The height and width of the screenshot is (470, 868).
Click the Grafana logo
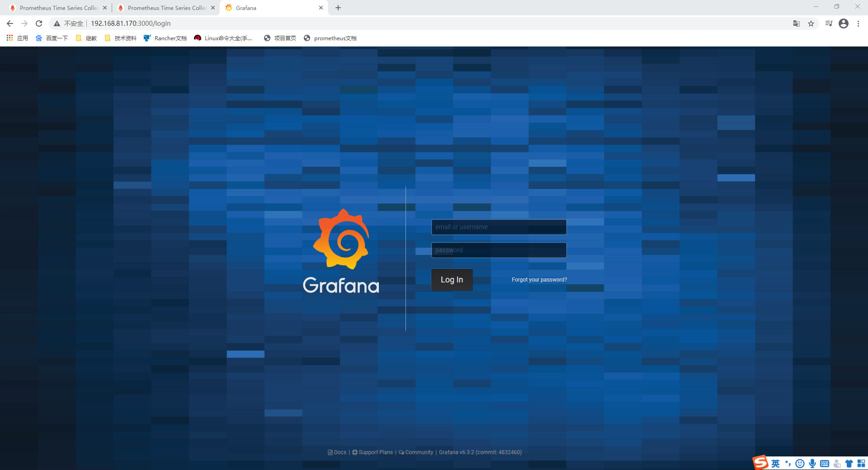[x=341, y=251]
